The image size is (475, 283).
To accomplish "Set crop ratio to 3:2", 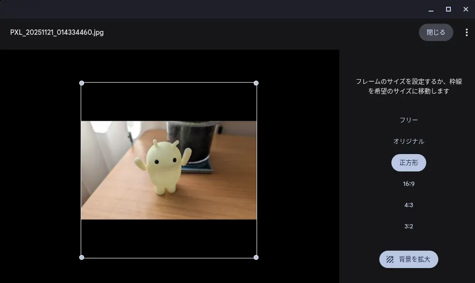I will 408,226.
